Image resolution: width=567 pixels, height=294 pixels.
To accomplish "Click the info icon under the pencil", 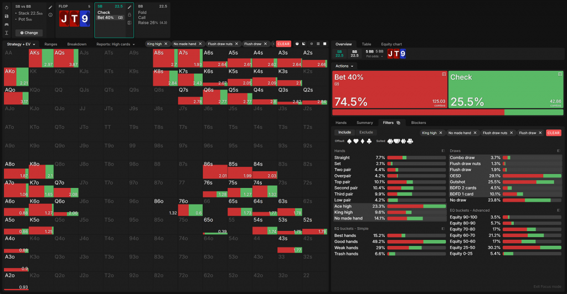I will pyautogui.click(x=50, y=15).
